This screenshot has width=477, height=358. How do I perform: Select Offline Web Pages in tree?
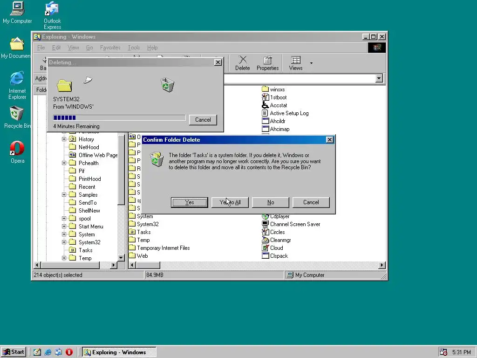[x=93, y=155]
